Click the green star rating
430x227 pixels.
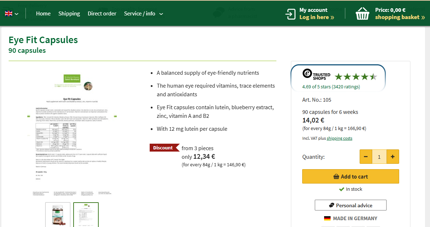[x=355, y=77]
